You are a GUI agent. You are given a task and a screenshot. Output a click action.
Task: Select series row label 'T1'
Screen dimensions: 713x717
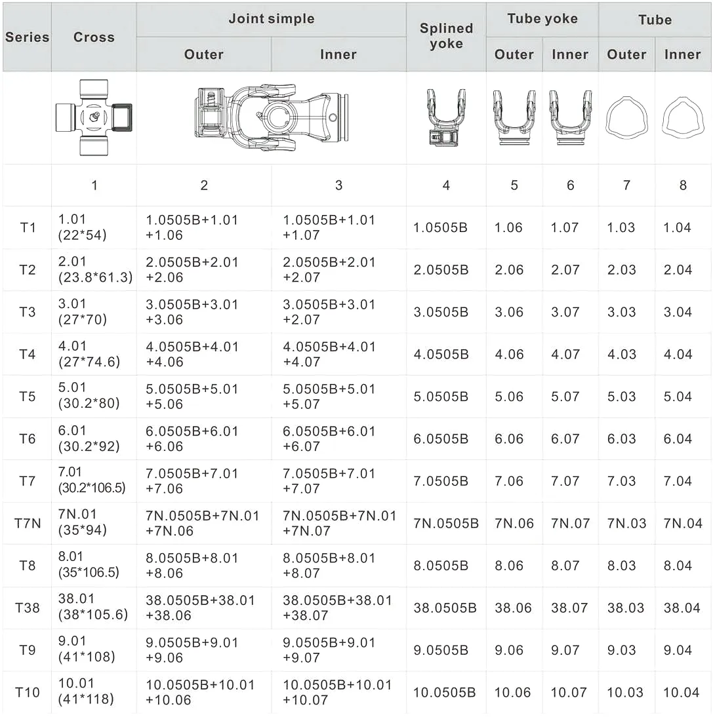pyautogui.click(x=28, y=227)
